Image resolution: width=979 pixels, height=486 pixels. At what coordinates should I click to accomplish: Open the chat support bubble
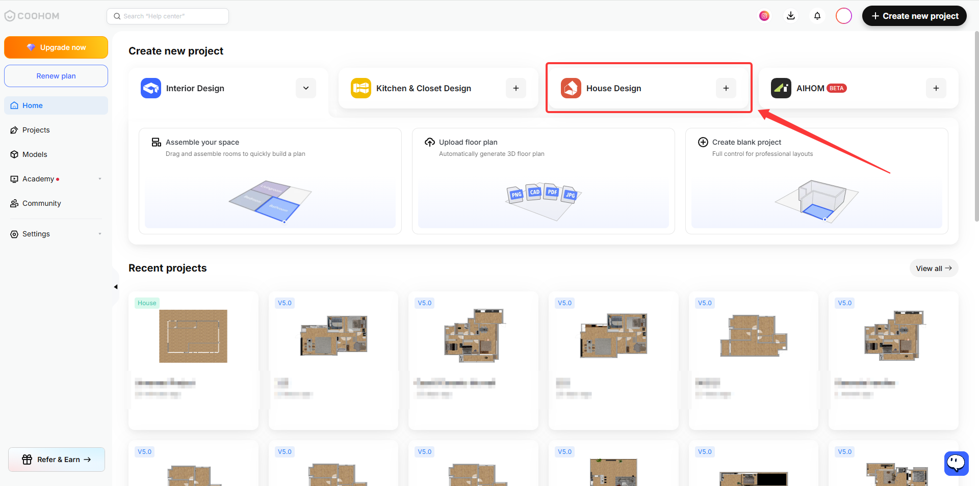pos(956,463)
